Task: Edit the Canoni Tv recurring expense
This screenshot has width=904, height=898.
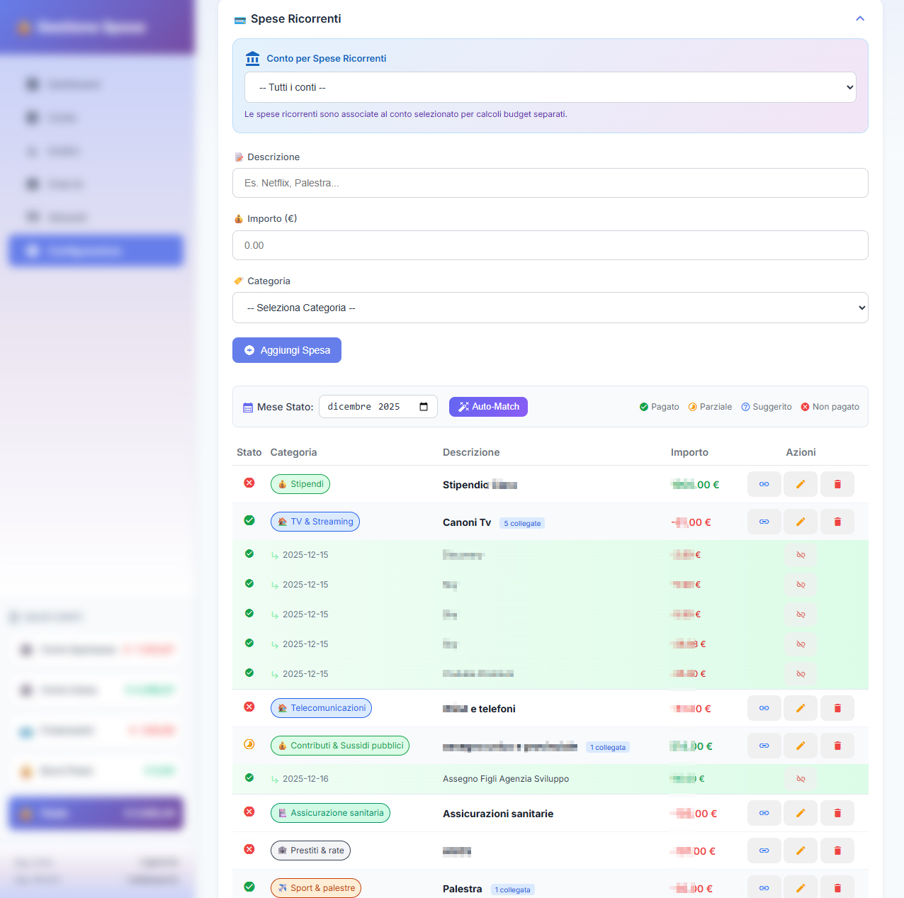Action: [801, 522]
